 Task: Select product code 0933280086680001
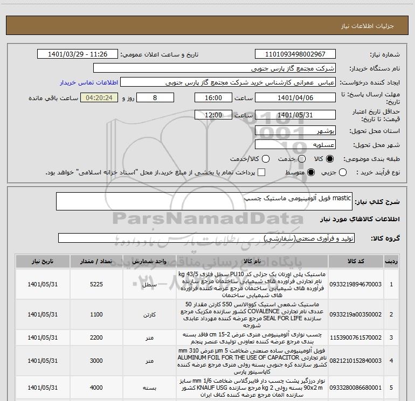pyautogui.click(x=356, y=388)
